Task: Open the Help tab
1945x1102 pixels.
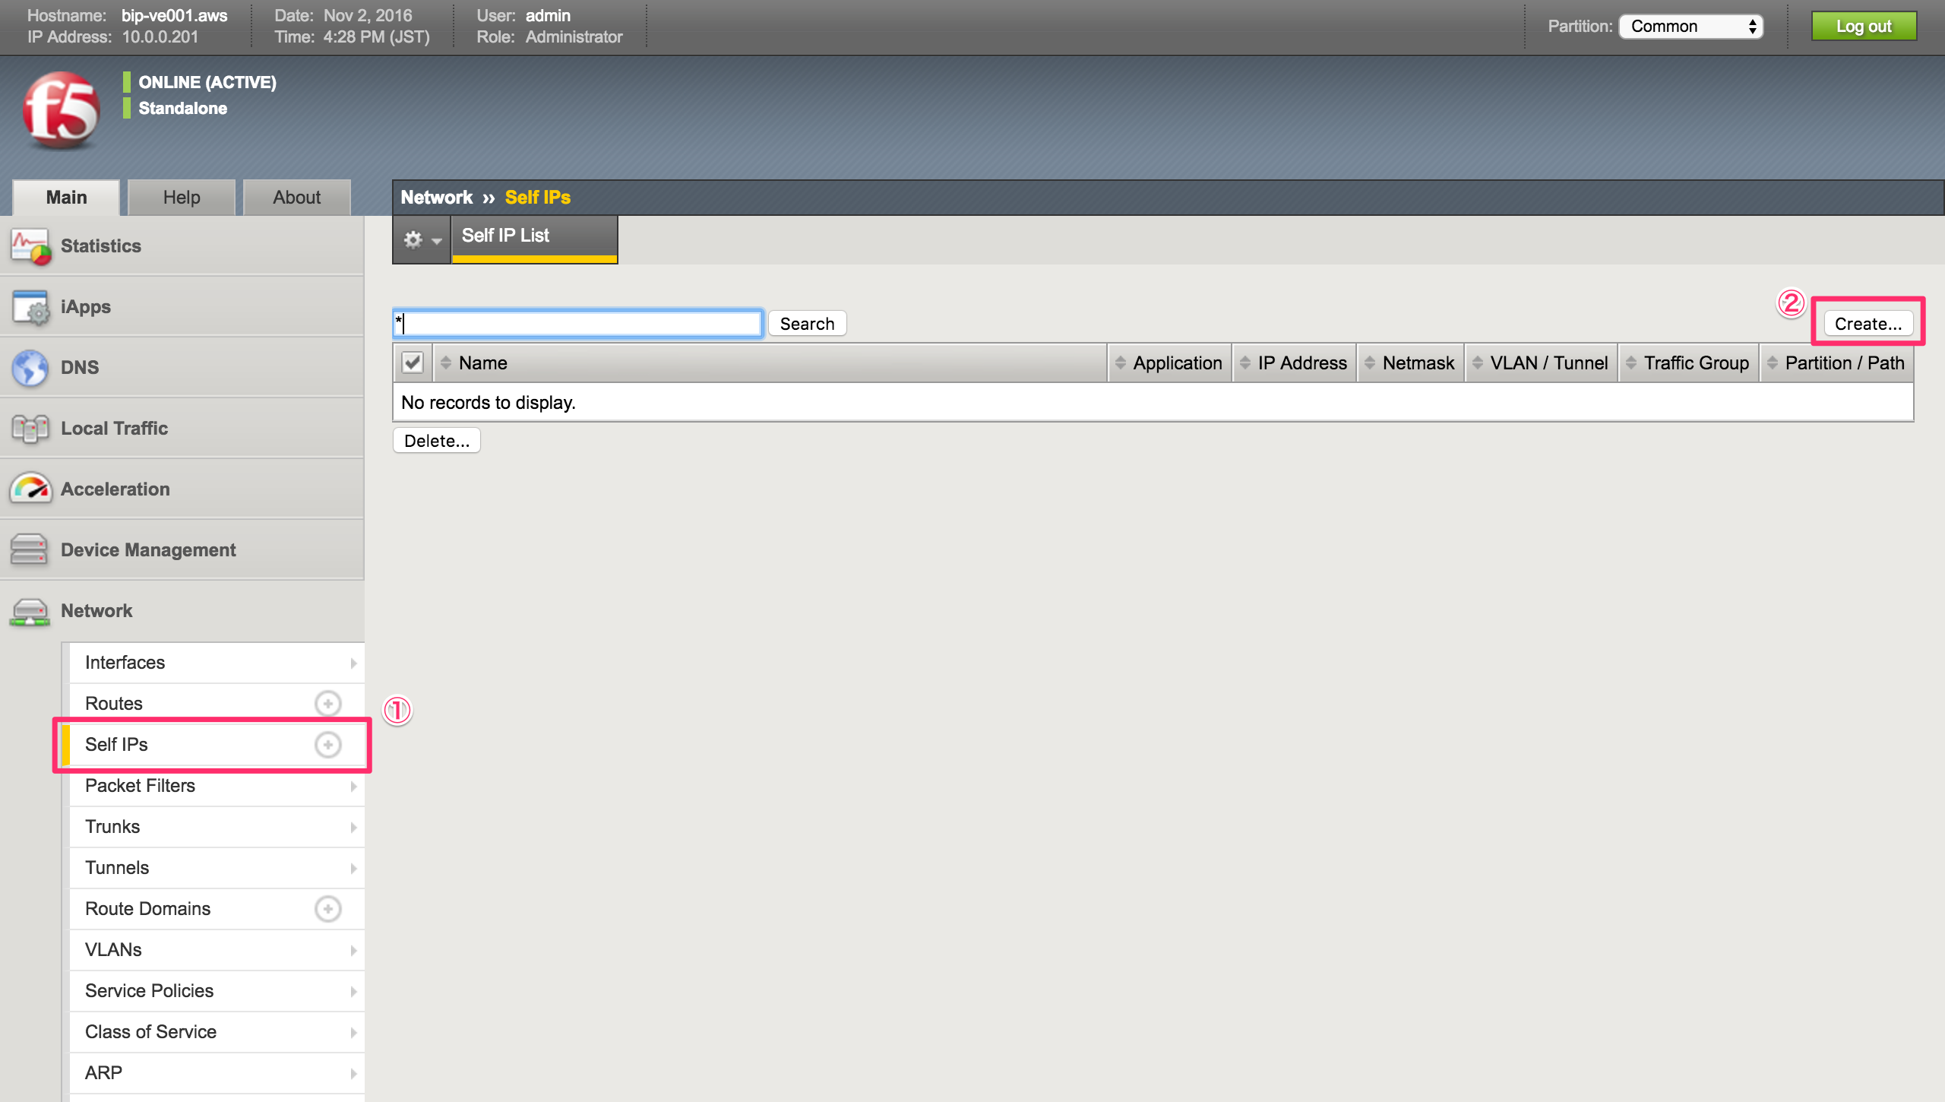Action: click(x=180, y=197)
